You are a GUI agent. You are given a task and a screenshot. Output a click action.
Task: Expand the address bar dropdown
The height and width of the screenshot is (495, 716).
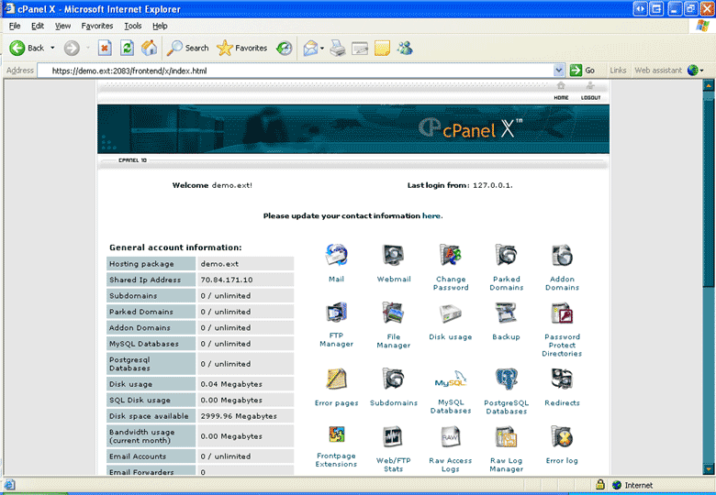(x=559, y=71)
